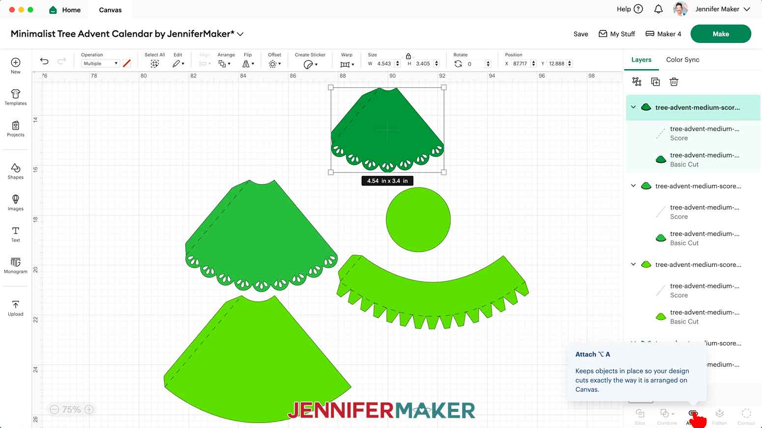Select the Text tool

16,234
